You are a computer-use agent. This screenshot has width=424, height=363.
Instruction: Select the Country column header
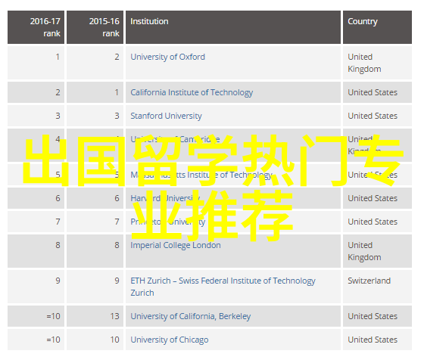click(x=377, y=27)
